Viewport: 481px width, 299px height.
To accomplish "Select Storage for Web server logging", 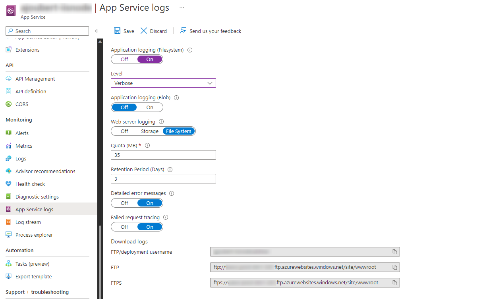I will (x=149, y=131).
